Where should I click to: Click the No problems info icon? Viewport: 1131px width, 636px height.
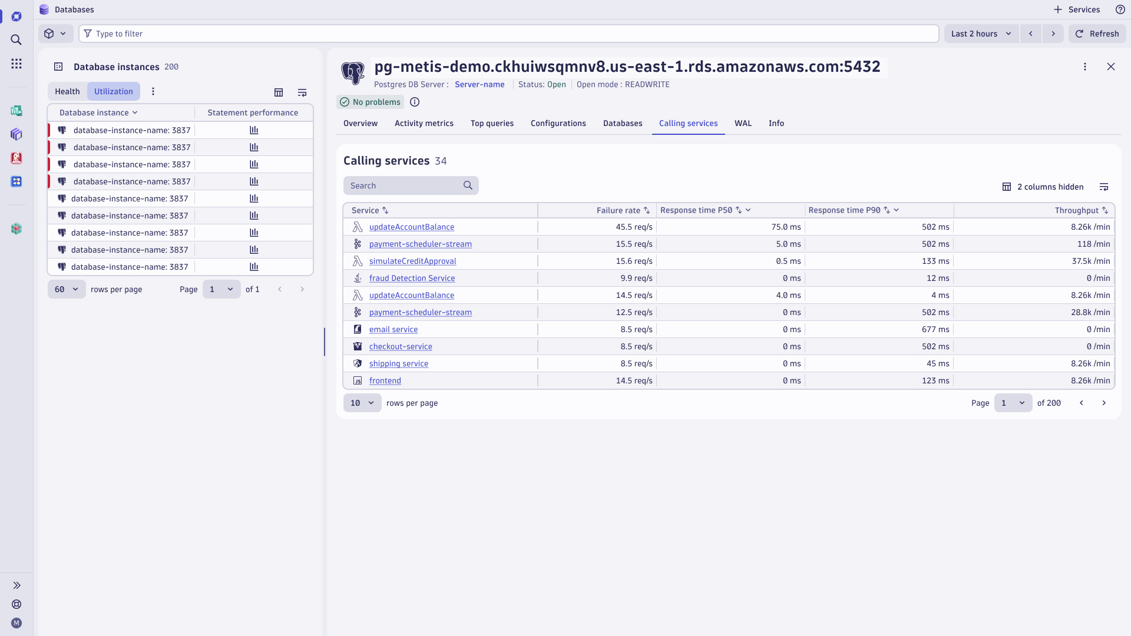pyautogui.click(x=415, y=102)
